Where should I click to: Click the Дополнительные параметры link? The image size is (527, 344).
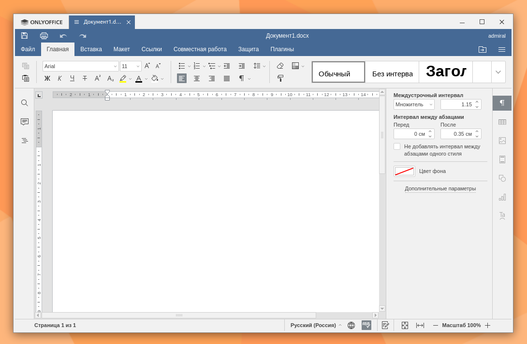tap(440, 188)
